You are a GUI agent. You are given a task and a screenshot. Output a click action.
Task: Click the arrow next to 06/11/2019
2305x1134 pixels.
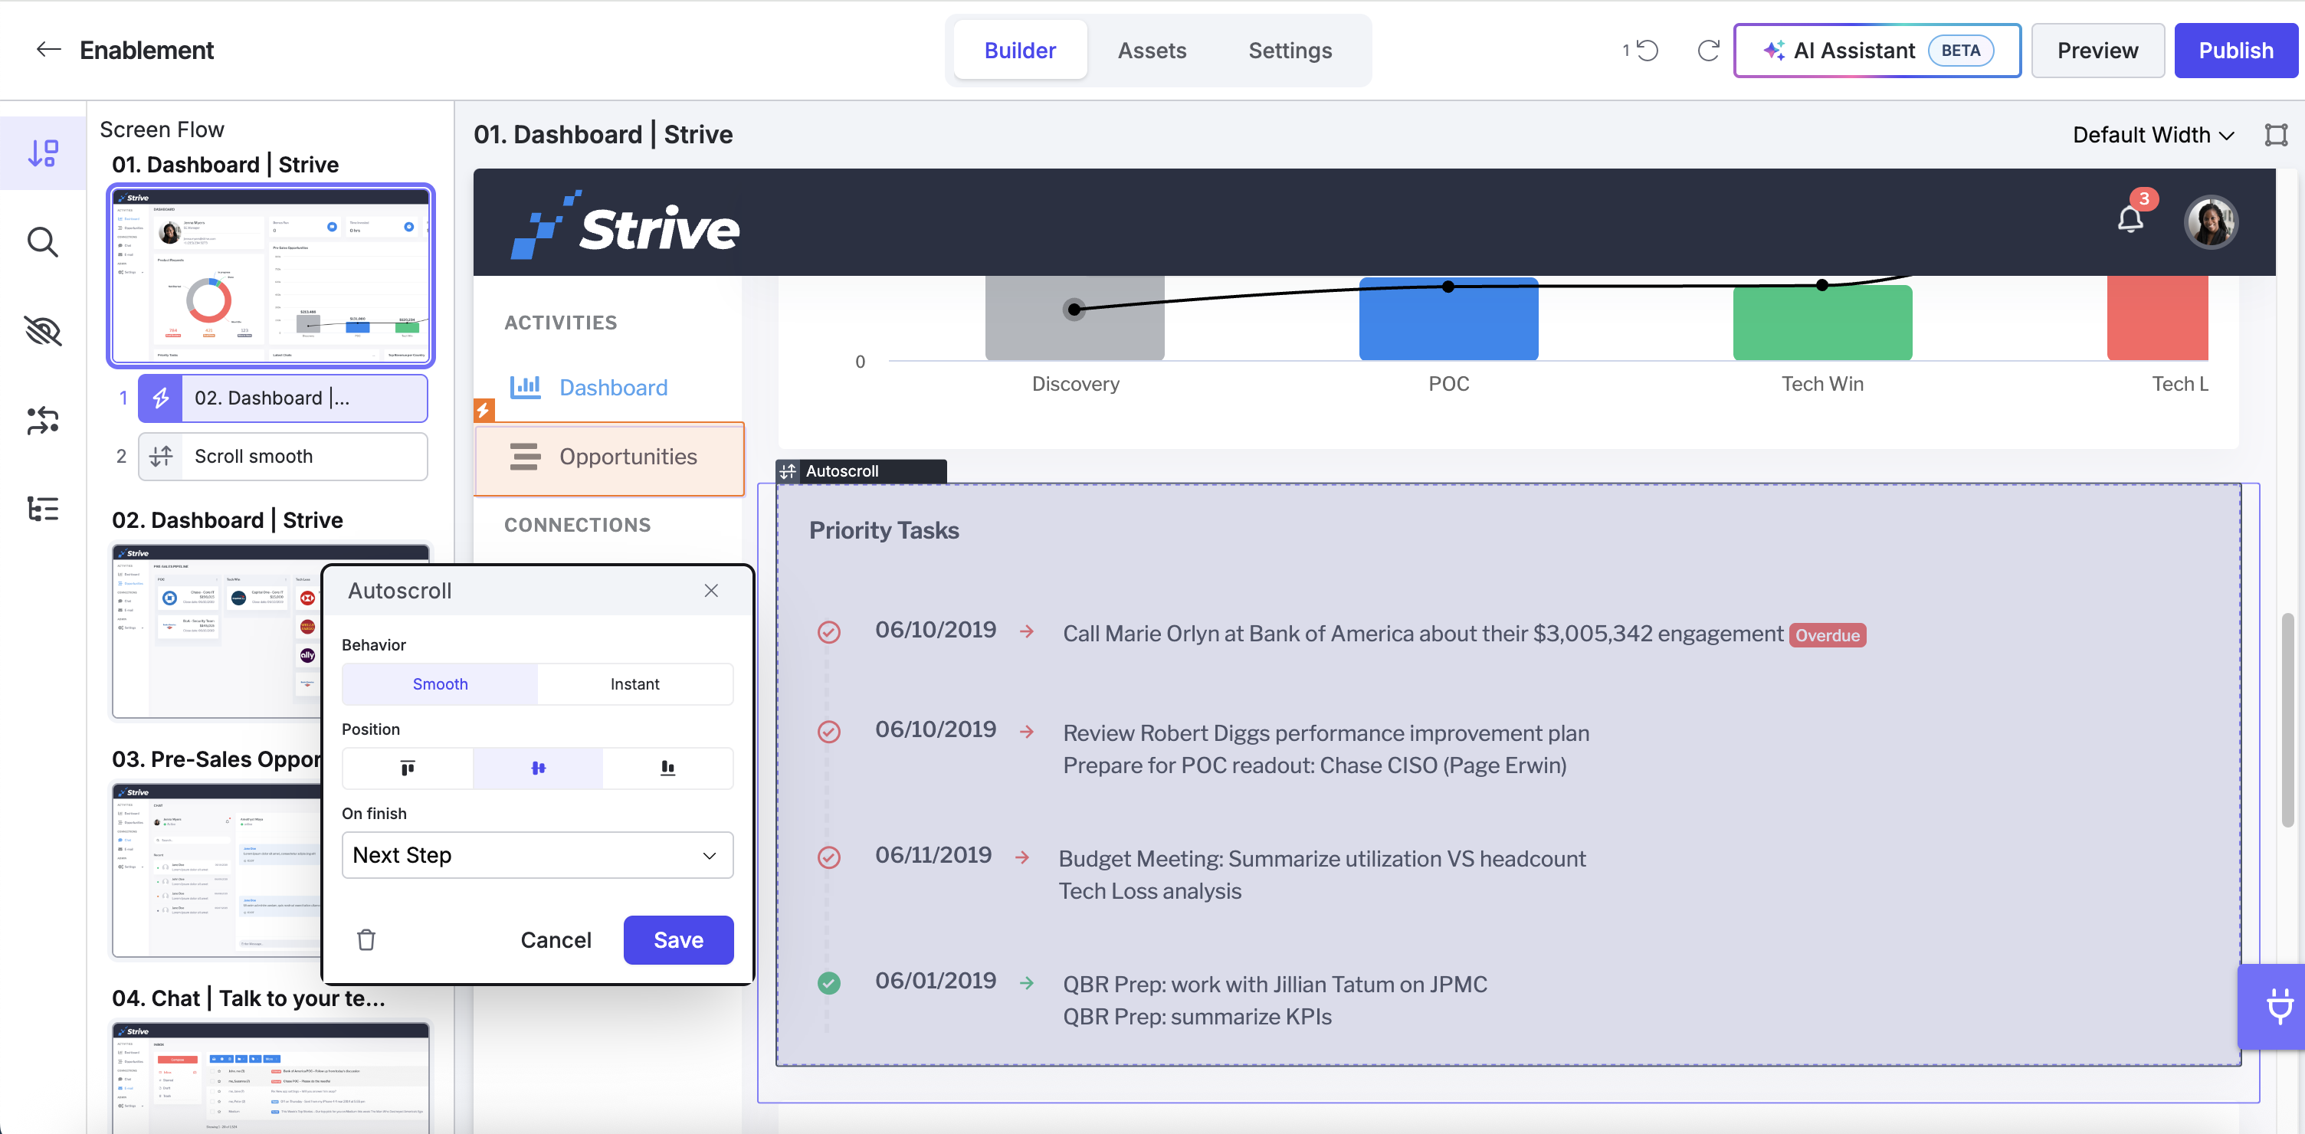[x=1022, y=857]
